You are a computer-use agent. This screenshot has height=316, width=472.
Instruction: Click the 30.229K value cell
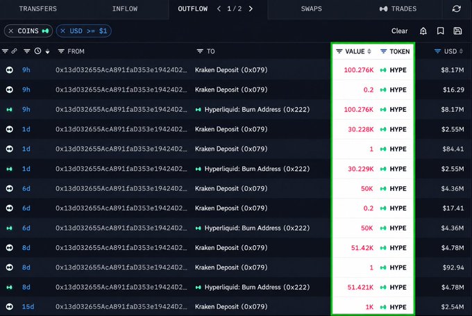click(x=361, y=169)
